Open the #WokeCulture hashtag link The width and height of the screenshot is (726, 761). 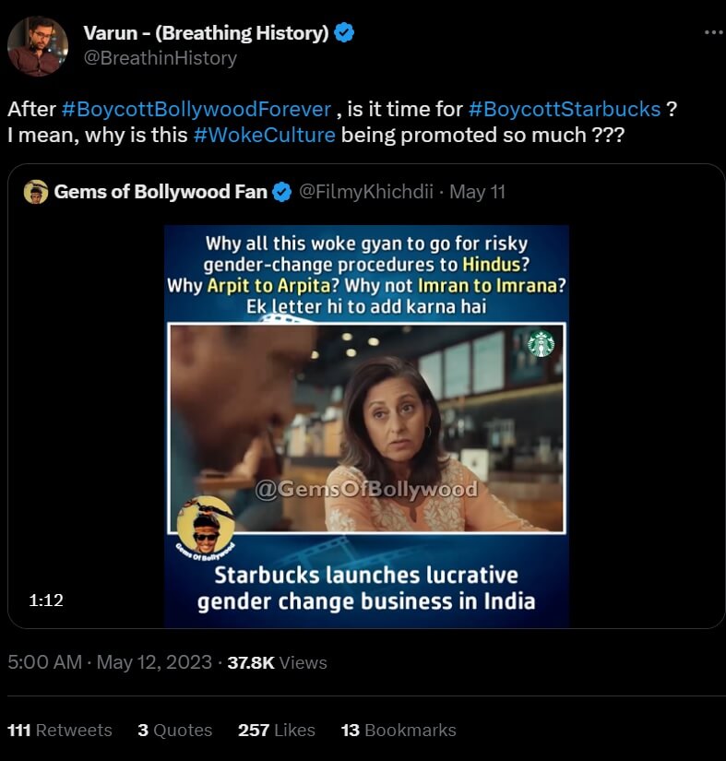point(264,135)
